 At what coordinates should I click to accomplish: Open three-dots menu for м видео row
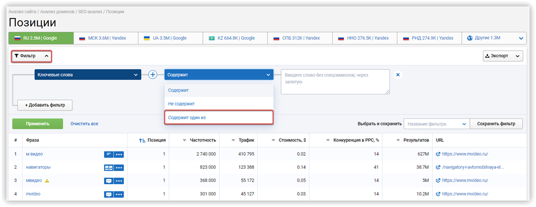click(x=119, y=154)
